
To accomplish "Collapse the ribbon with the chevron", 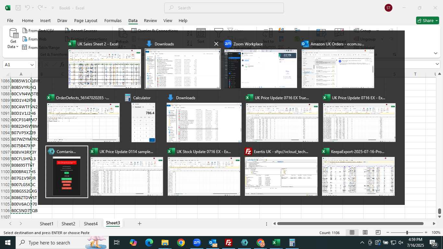I will (436, 53).
